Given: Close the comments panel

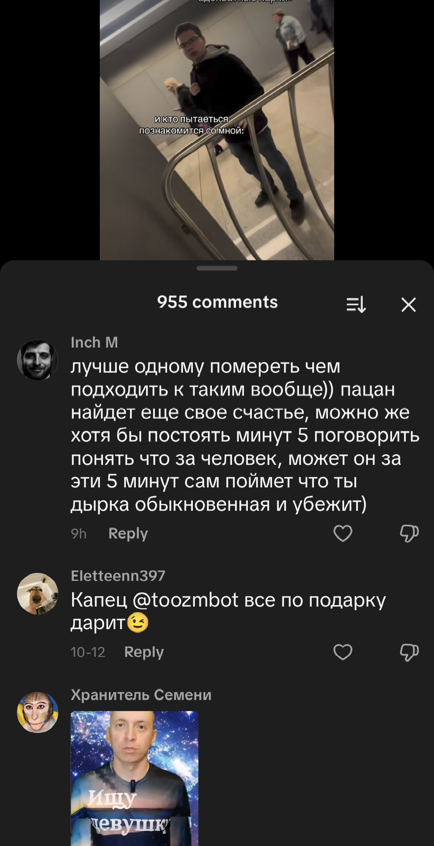Looking at the screenshot, I should pos(408,304).
